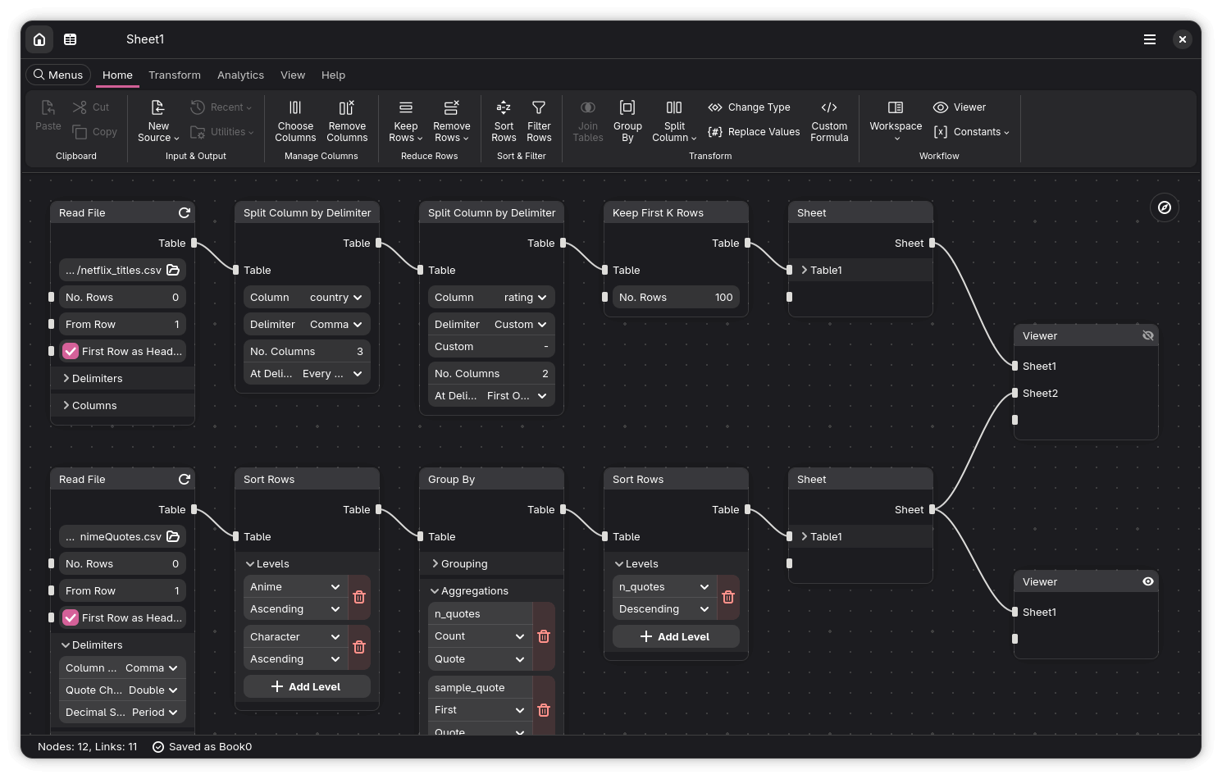This screenshot has width=1222, height=779.
Task: Click the Change Type tool
Action: [x=750, y=107]
